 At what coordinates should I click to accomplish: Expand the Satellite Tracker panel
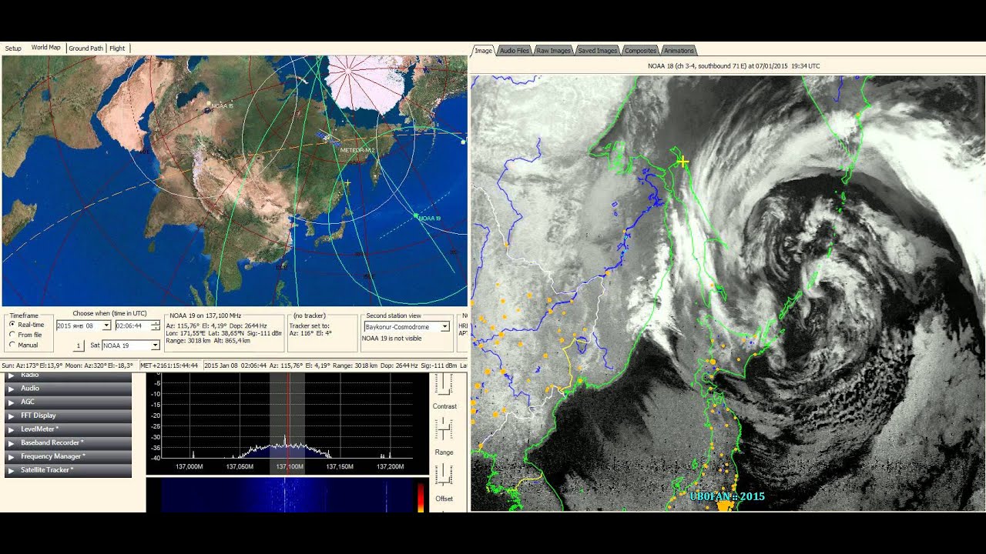pyautogui.click(x=68, y=469)
